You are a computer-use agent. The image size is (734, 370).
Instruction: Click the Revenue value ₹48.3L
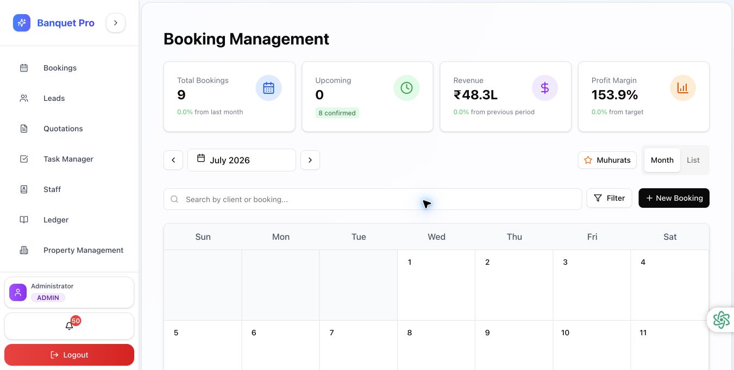click(475, 95)
